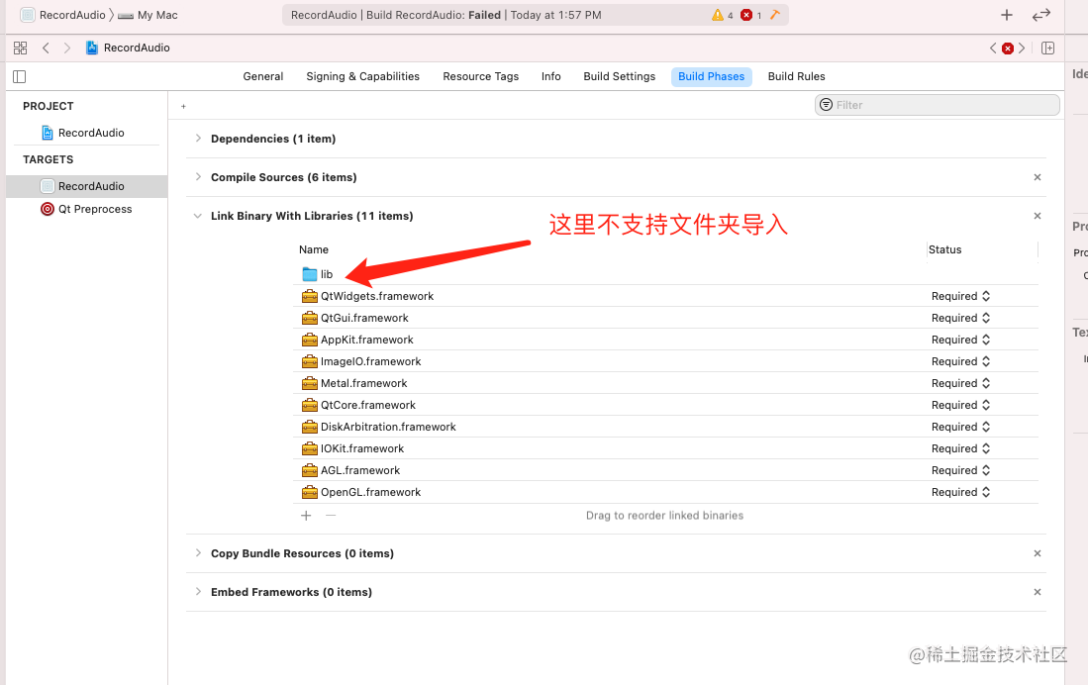Select the Qt Preprocess target
Screen dimensions: 1088x685
(86, 209)
